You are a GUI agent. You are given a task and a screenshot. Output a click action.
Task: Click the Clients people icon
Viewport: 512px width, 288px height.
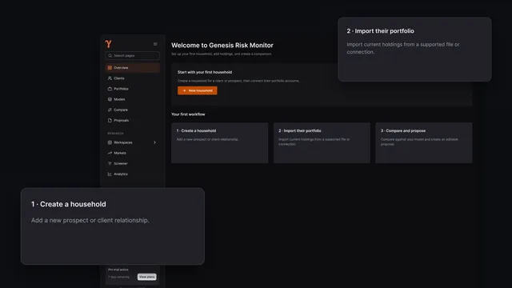pyautogui.click(x=110, y=78)
